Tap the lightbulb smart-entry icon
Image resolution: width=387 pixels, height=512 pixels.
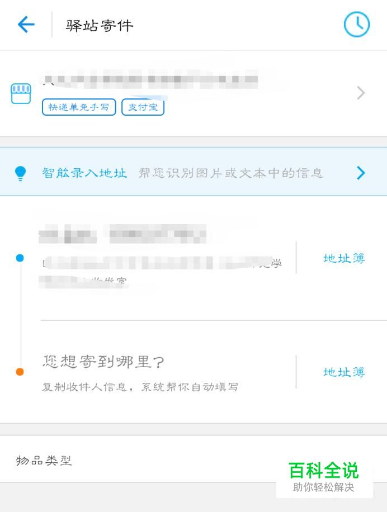tap(20, 173)
